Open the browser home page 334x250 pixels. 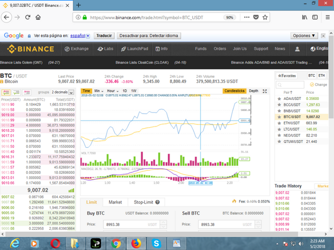(x=38, y=17)
